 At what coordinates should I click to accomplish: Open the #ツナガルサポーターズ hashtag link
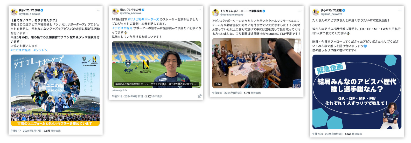pyautogui.click(x=143, y=19)
